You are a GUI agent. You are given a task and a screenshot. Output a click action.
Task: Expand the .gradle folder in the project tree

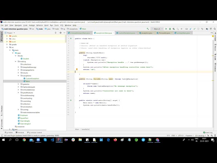tap(7, 36)
